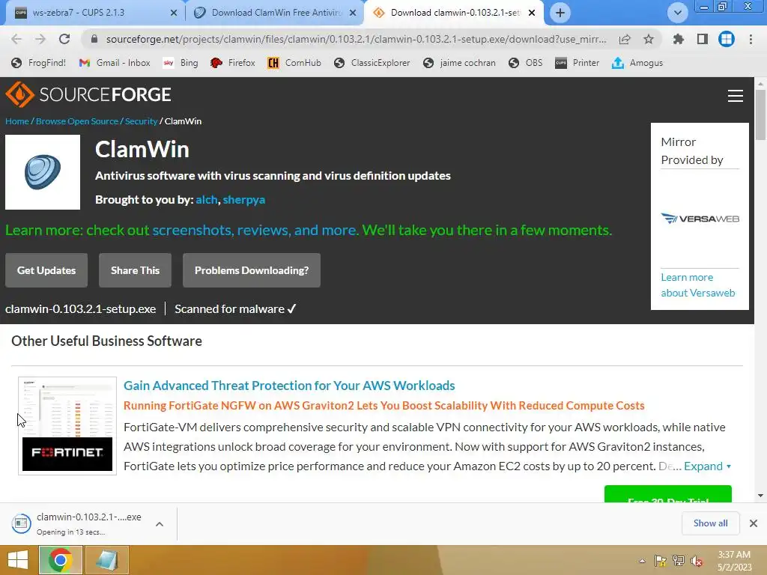Screen dimensions: 767x575
Task: Open Learn more about Versaweb link
Action: (x=698, y=285)
